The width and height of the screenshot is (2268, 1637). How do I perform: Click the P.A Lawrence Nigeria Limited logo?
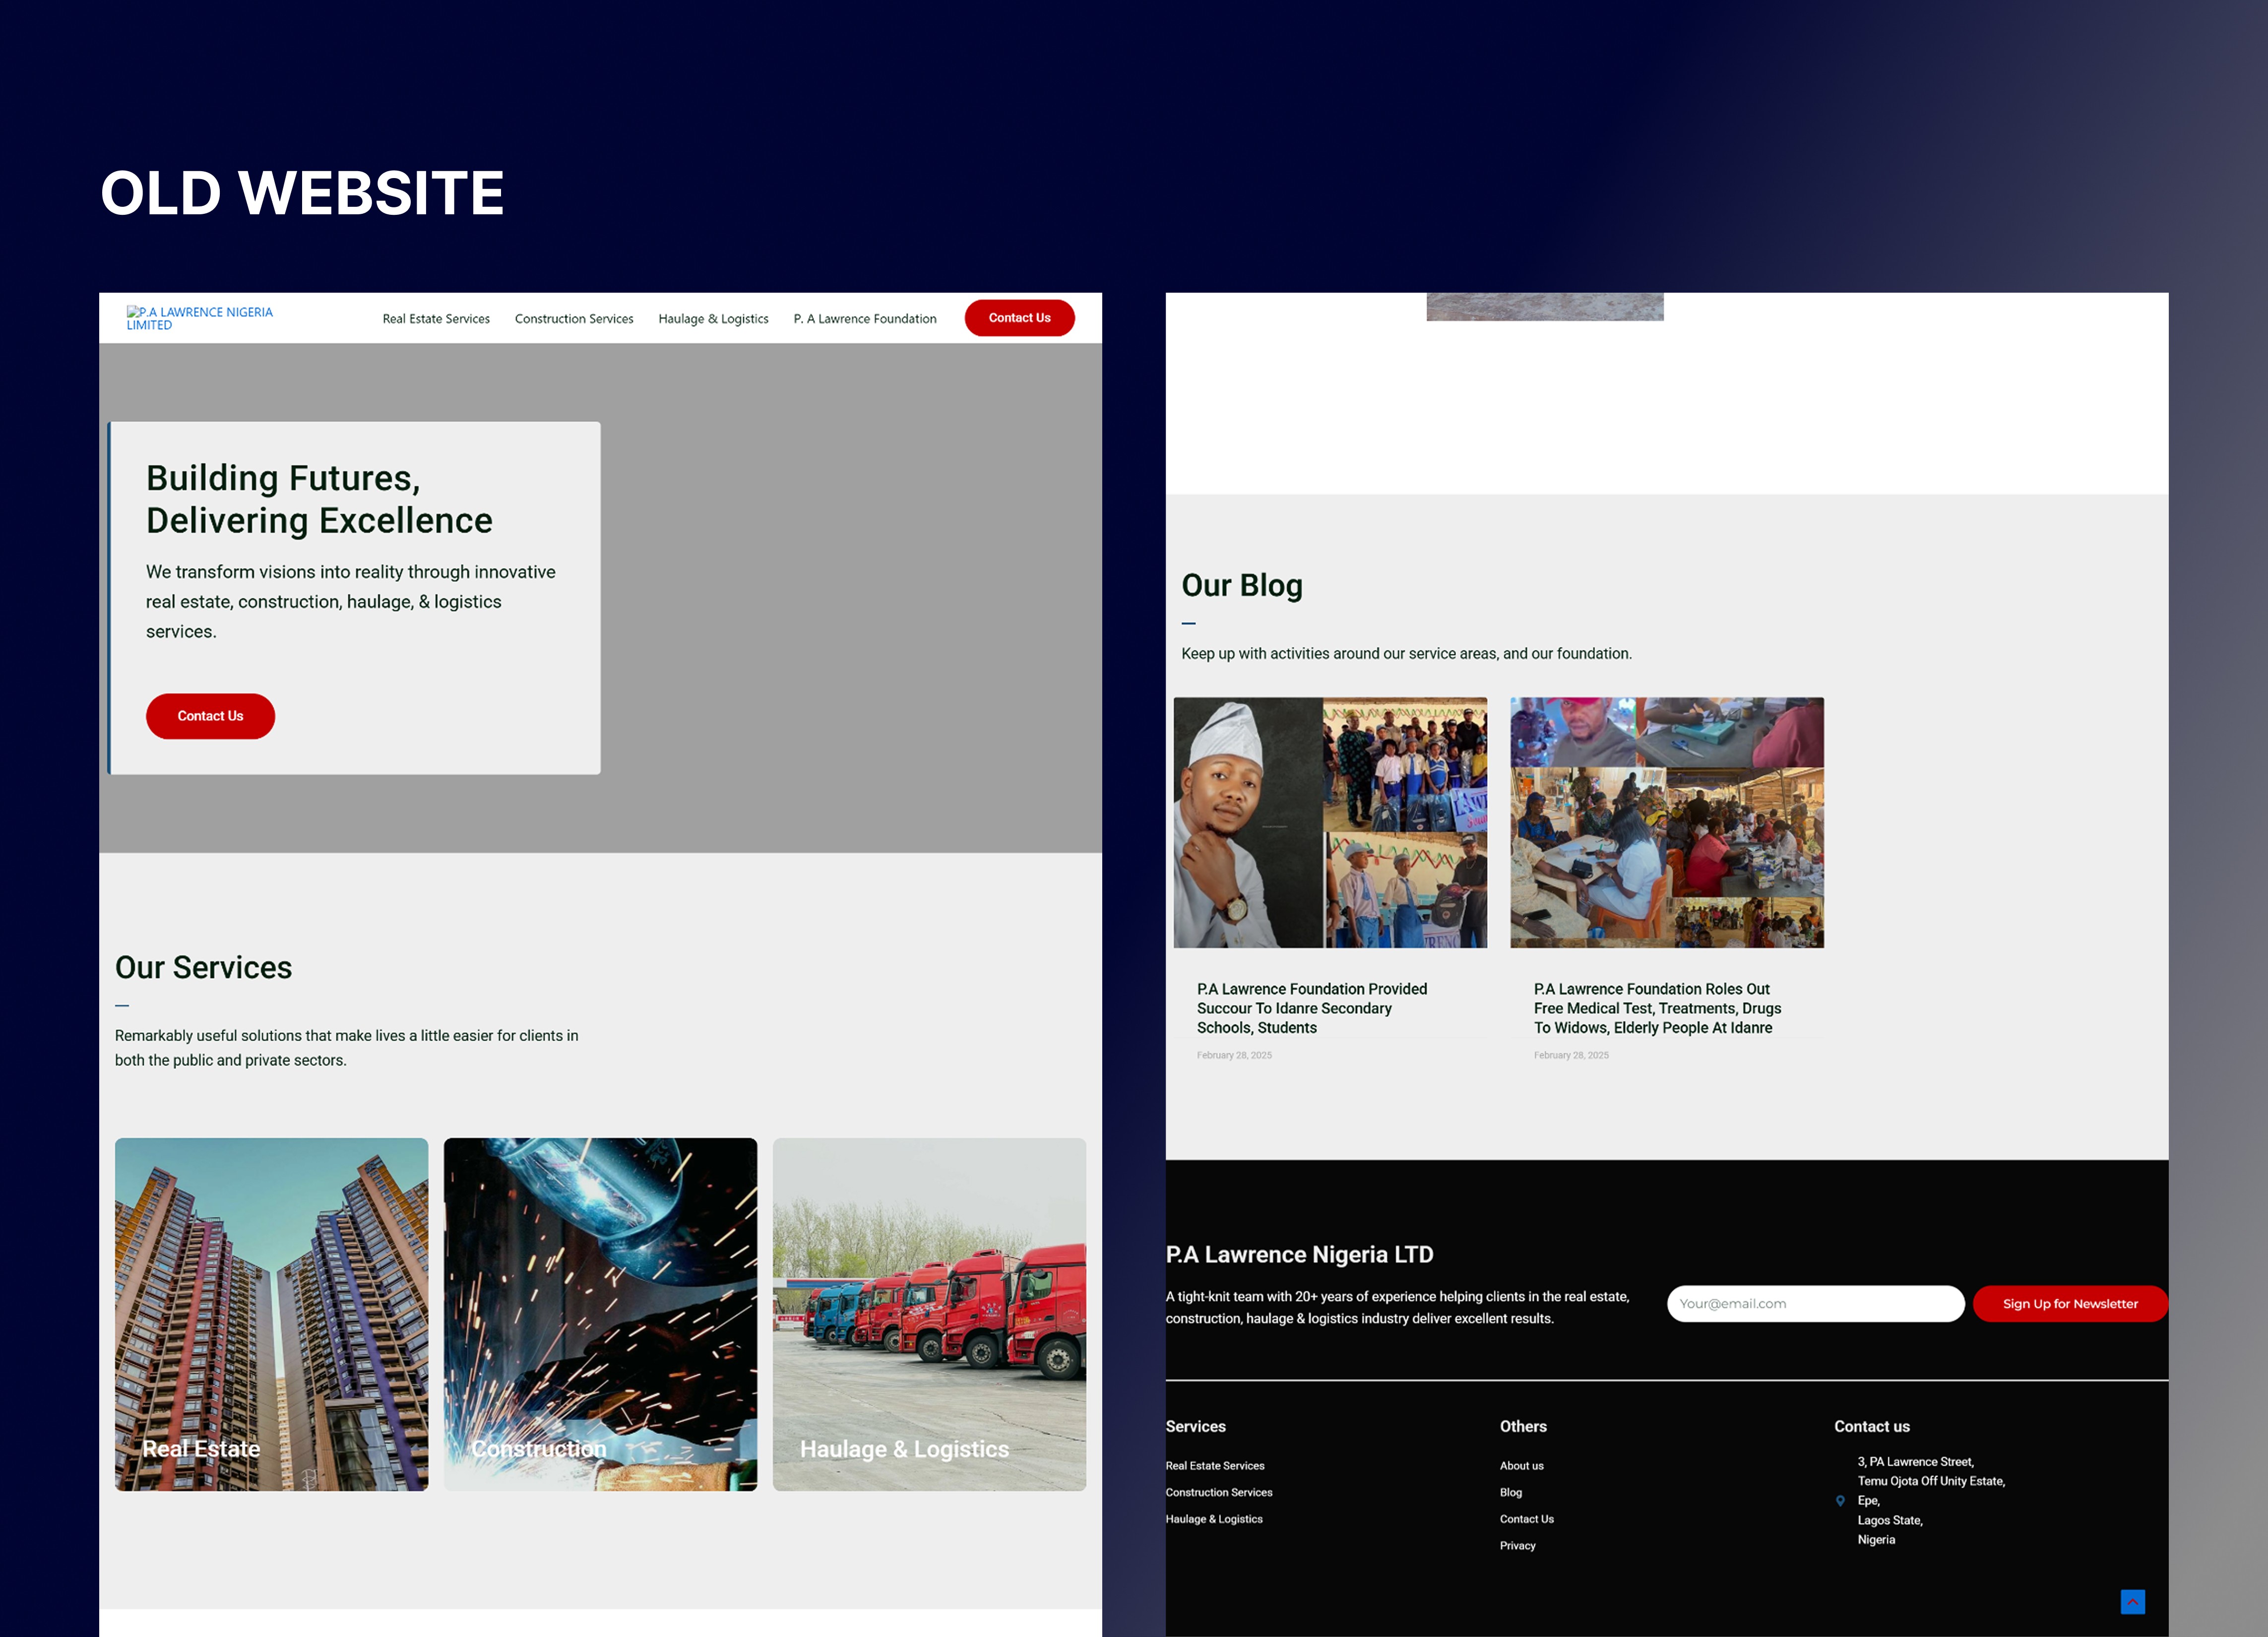[x=200, y=318]
